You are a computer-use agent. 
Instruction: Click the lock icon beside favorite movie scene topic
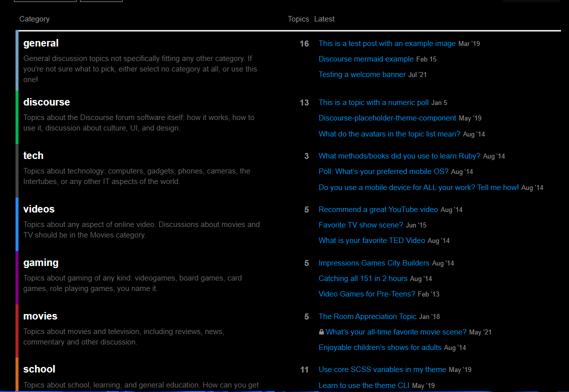coord(321,332)
